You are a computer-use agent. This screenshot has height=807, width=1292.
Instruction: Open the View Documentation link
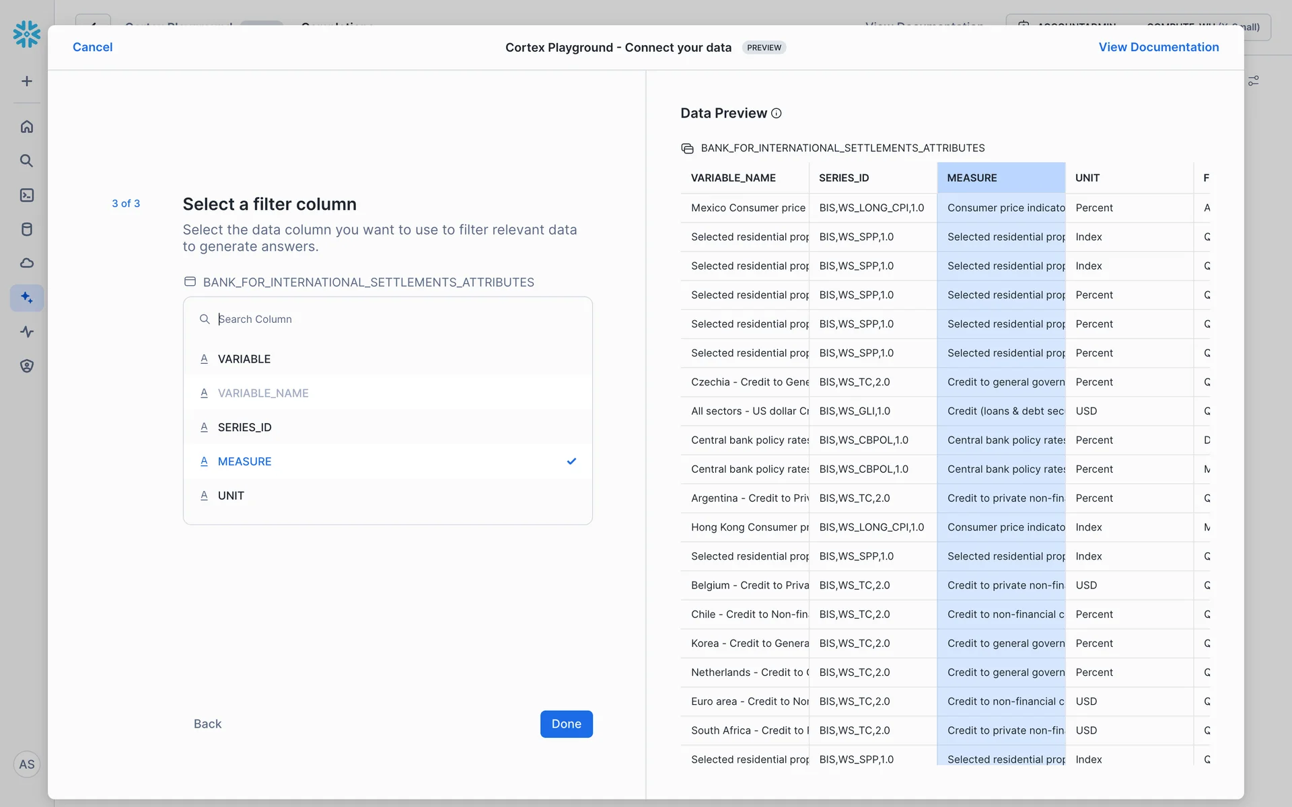coord(1158,47)
